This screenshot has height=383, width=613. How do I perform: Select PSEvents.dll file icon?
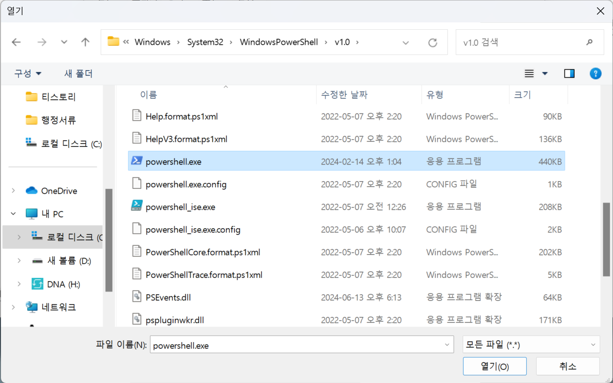click(x=136, y=297)
